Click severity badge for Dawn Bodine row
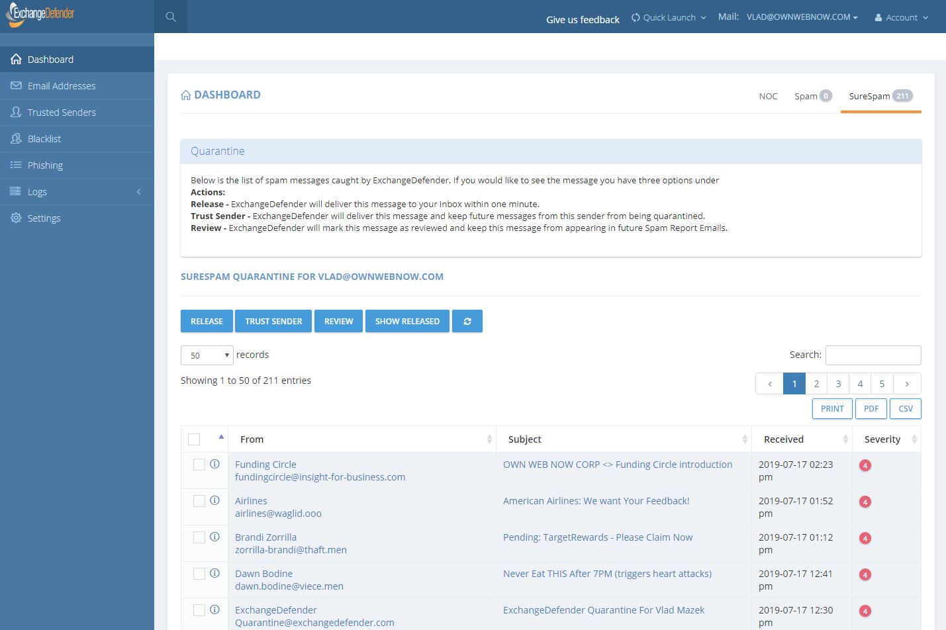946x630 pixels. point(865,574)
